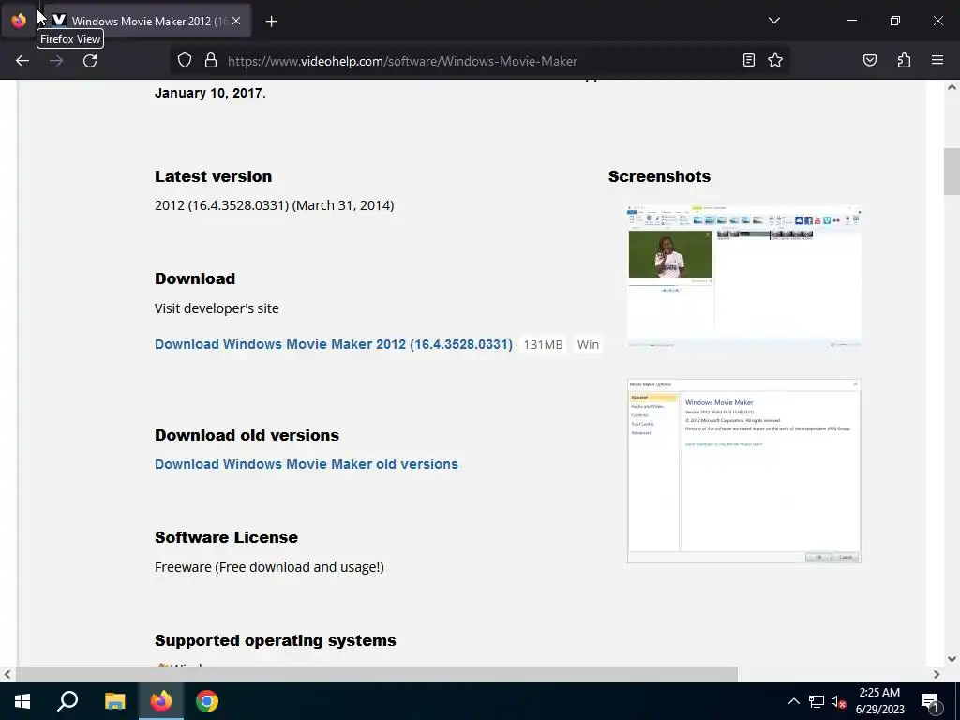The width and height of the screenshot is (960, 720).
Task: Click version text 2012 (16.4.3528.0331)
Action: (x=221, y=205)
